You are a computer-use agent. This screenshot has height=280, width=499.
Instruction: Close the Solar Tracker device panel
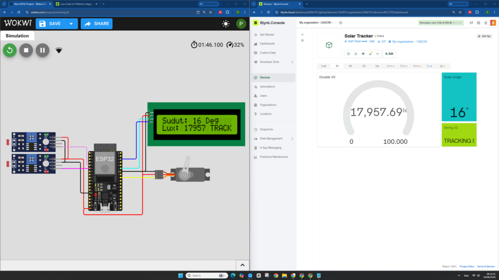pos(302,35)
